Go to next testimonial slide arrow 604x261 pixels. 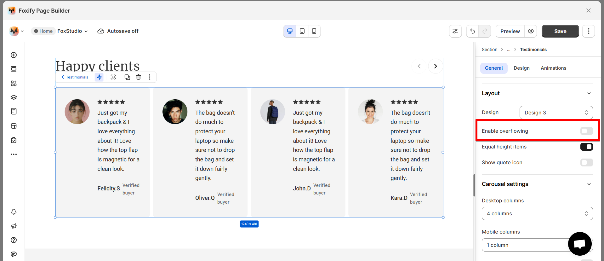tap(436, 66)
